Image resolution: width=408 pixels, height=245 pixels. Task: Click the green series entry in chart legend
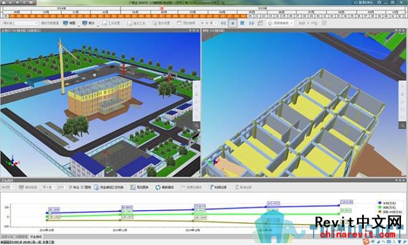(387, 207)
